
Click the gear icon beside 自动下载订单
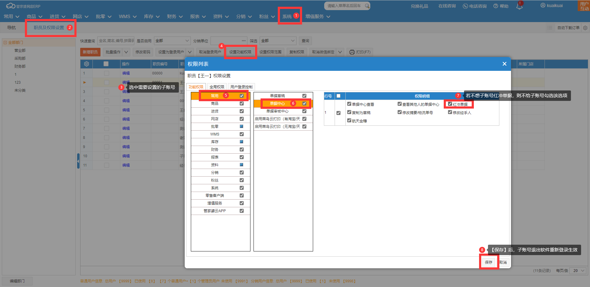(585, 28)
